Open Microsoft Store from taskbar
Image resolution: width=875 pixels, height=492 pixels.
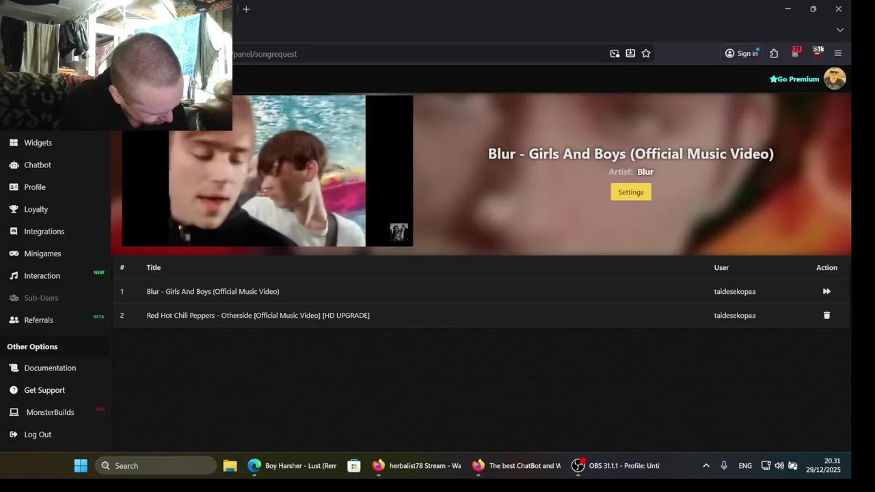[353, 466]
